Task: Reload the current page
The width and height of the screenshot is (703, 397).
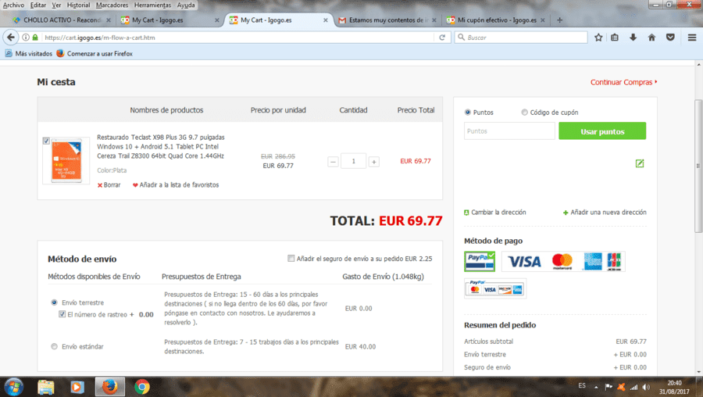Action: (442, 38)
